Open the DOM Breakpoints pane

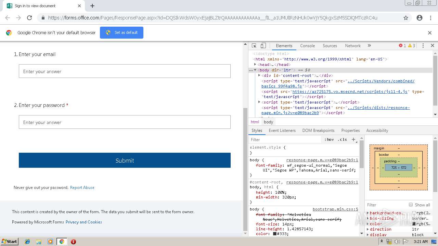318,131
